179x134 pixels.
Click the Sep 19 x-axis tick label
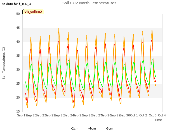[x=22, y=115]
